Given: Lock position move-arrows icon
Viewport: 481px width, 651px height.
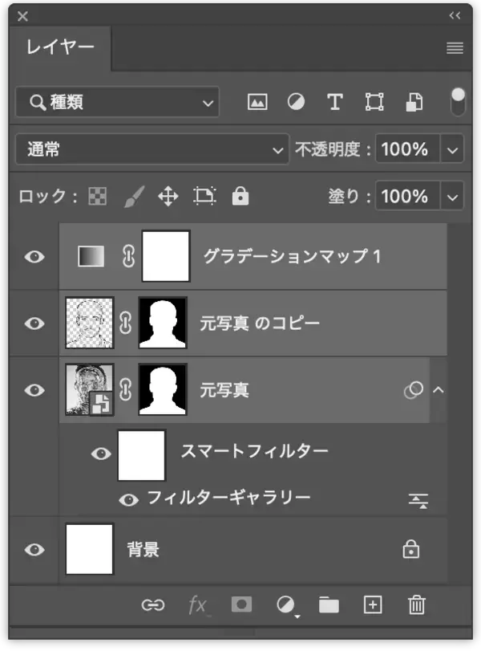Looking at the screenshot, I should coord(168,196).
